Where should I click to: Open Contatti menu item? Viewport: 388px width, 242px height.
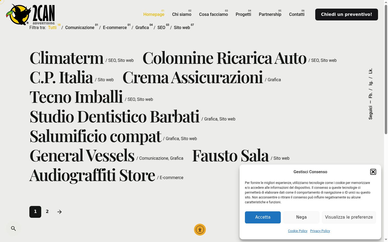[x=297, y=14]
